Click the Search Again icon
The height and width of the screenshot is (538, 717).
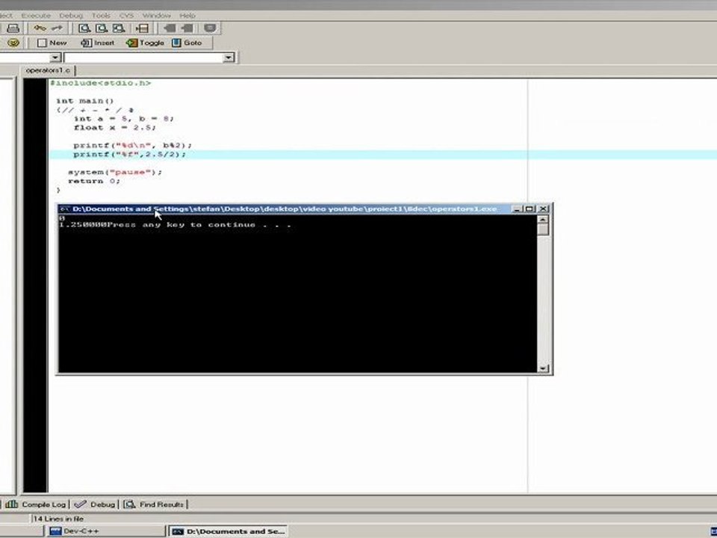point(119,28)
